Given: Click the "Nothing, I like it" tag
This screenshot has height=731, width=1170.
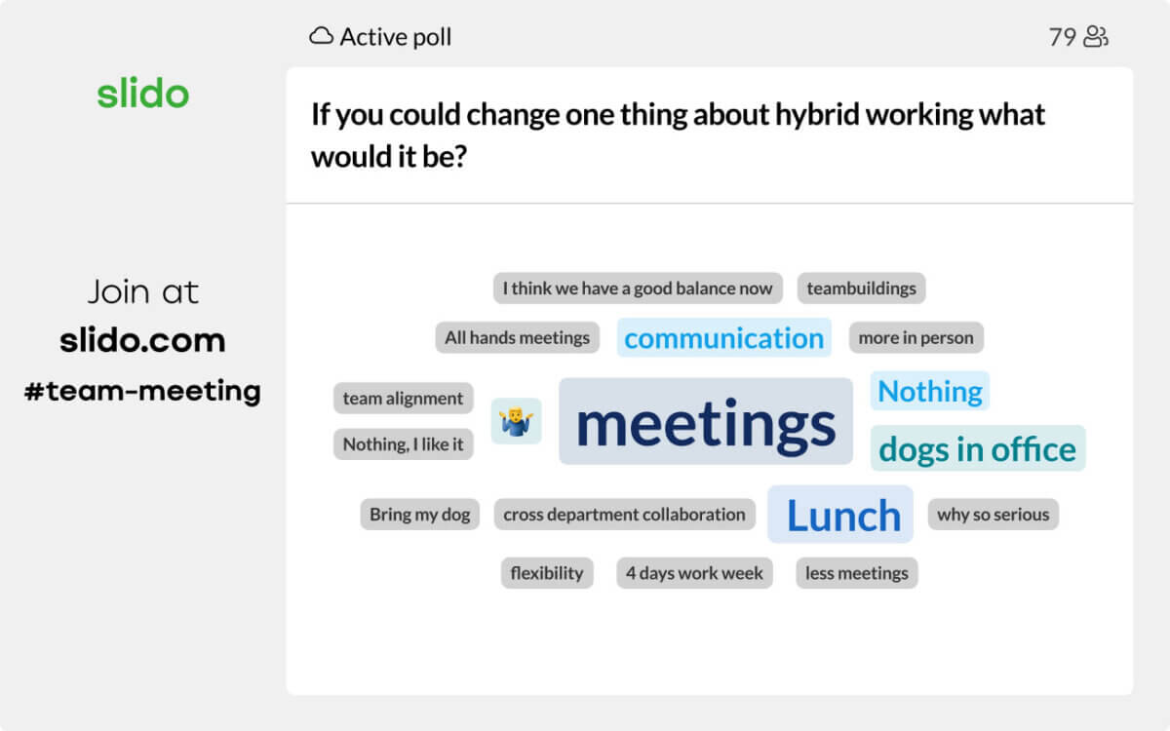Looking at the screenshot, I should pyautogui.click(x=403, y=444).
